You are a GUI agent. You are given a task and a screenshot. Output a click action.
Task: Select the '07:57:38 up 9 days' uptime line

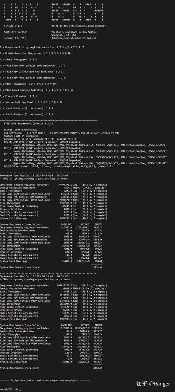pos(58,166)
